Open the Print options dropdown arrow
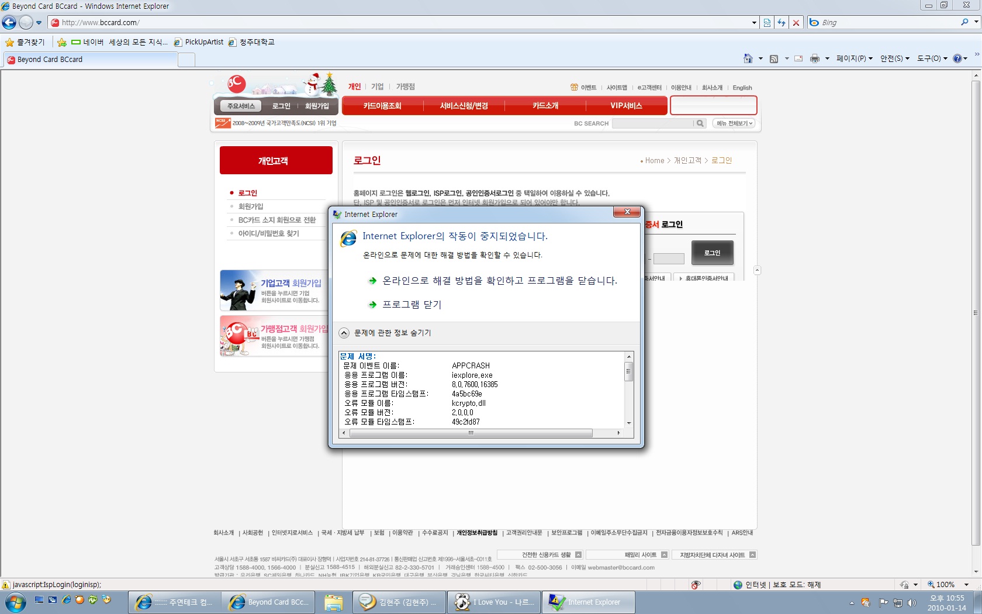 827,58
